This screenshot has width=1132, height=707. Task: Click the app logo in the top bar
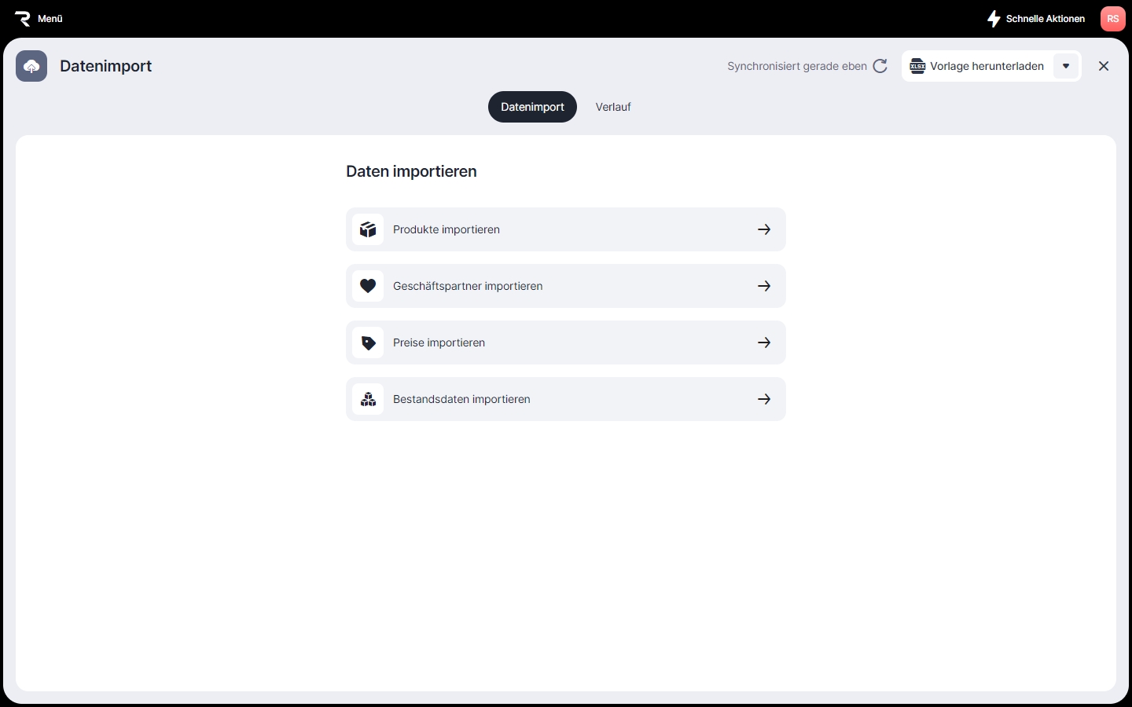point(22,19)
